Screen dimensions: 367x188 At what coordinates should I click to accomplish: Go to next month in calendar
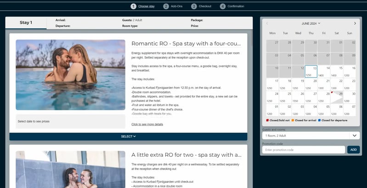(x=355, y=23)
